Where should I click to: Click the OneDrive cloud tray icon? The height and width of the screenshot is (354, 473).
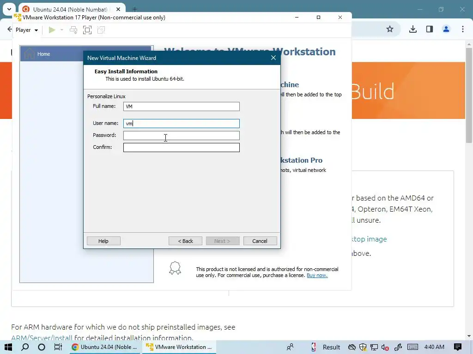click(x=352, y=347)
